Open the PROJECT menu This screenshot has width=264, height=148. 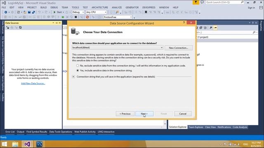coord(32,7)
